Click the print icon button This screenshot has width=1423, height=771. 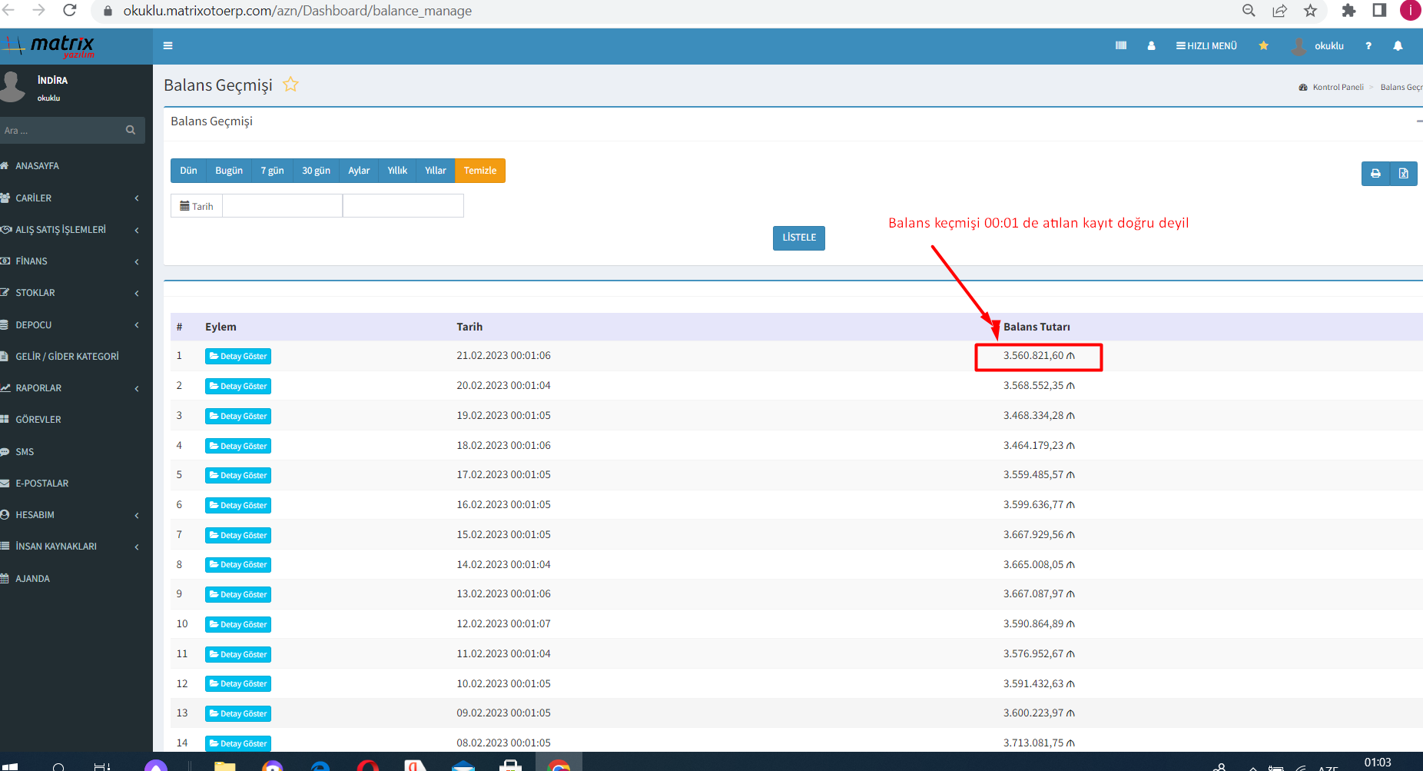click(x=1375, y=174)
